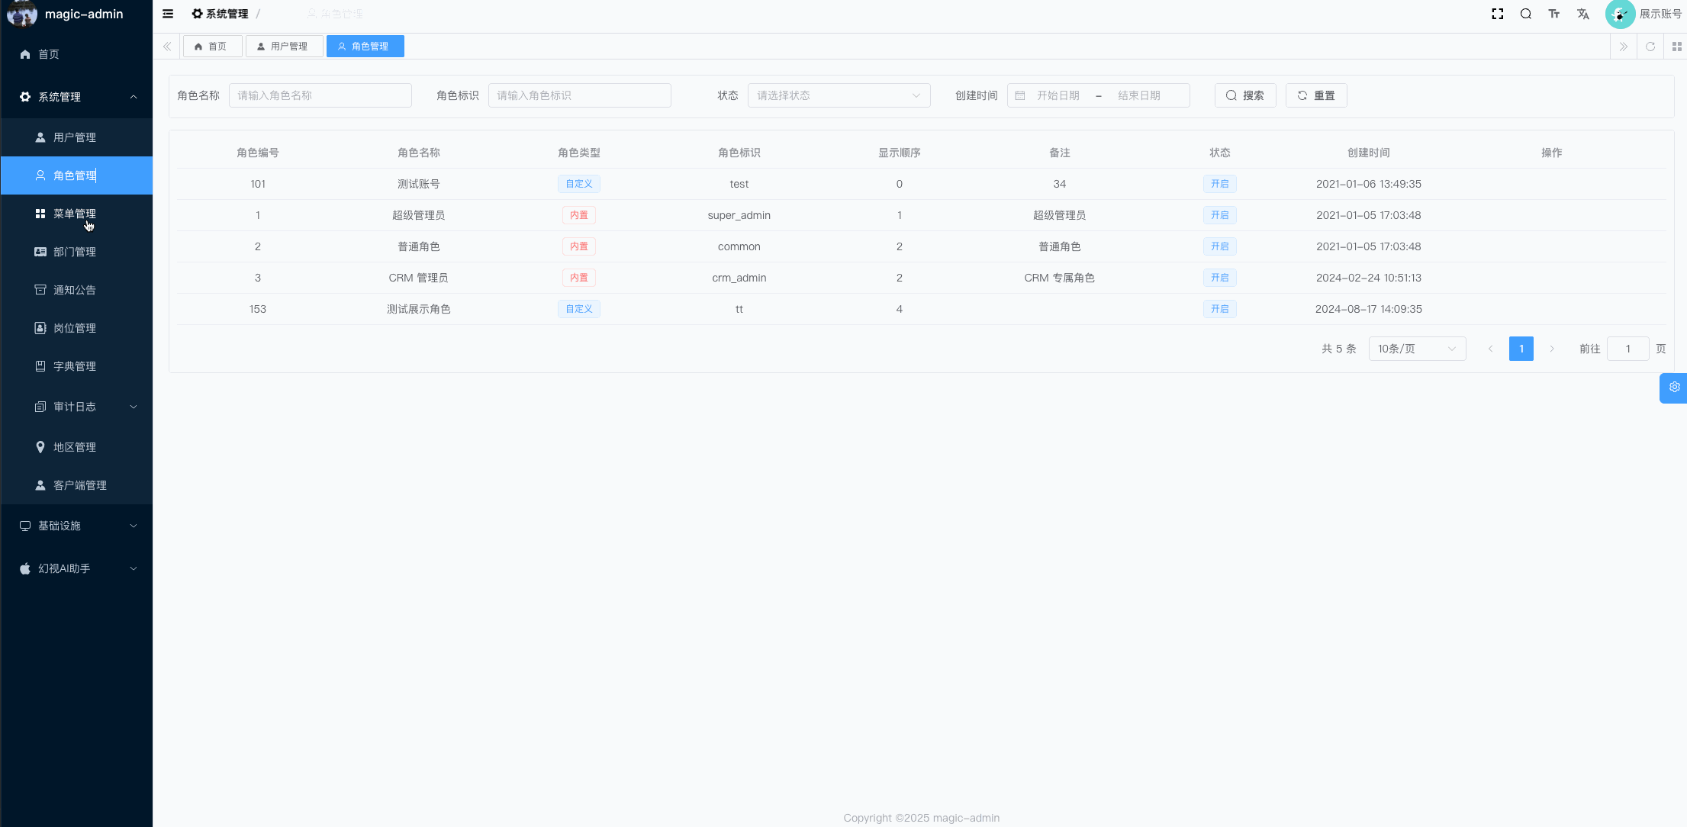Click tab grid menu icon
Screen dimensions: 1687x827
[1676, 47]
